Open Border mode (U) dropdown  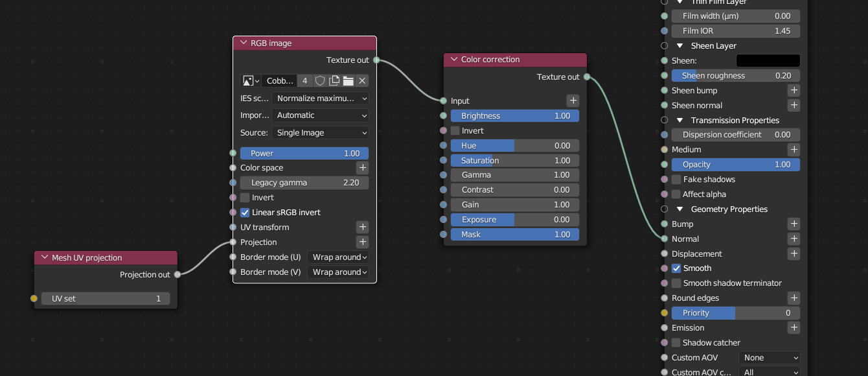point(337,257)
